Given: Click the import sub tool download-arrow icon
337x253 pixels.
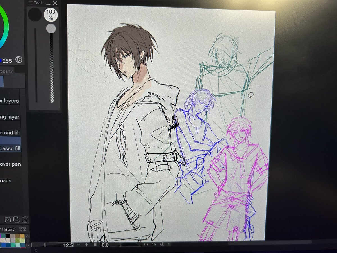Looking at the screenshot, I should tap(8, 220).
